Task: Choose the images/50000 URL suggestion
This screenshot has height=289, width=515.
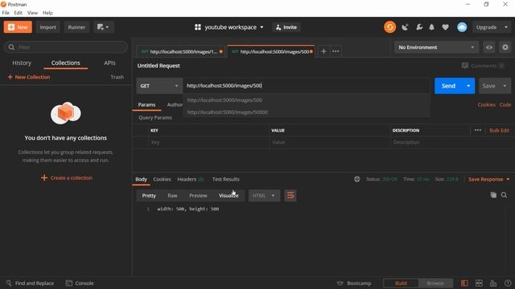Action: point(306,112)
